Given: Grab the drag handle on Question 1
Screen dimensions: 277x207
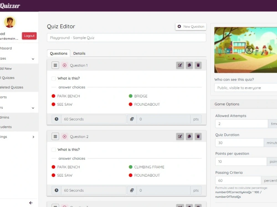Looking at the screenshot, I should click(x=55, y=65).
